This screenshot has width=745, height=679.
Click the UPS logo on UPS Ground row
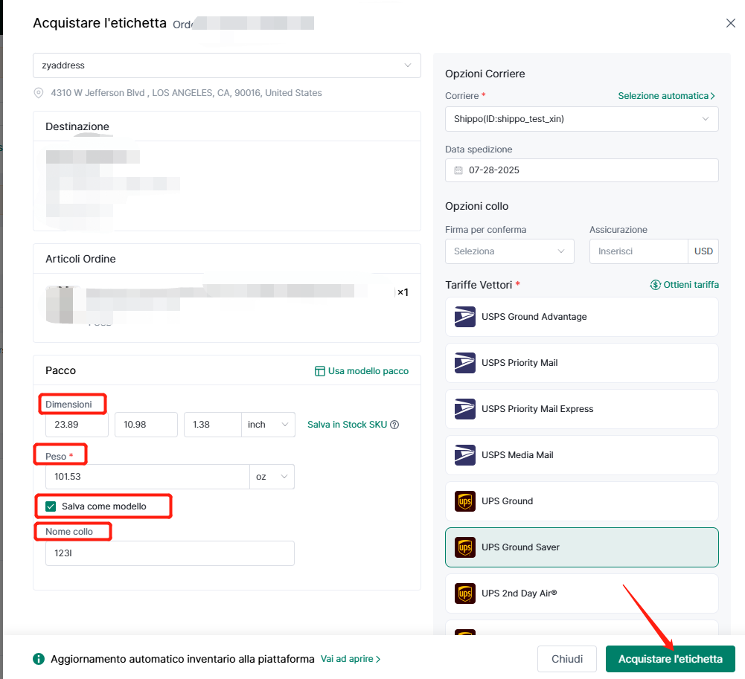click(x=464, y=501)
